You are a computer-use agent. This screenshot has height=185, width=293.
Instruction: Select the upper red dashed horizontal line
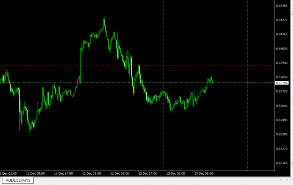point(137,66)
